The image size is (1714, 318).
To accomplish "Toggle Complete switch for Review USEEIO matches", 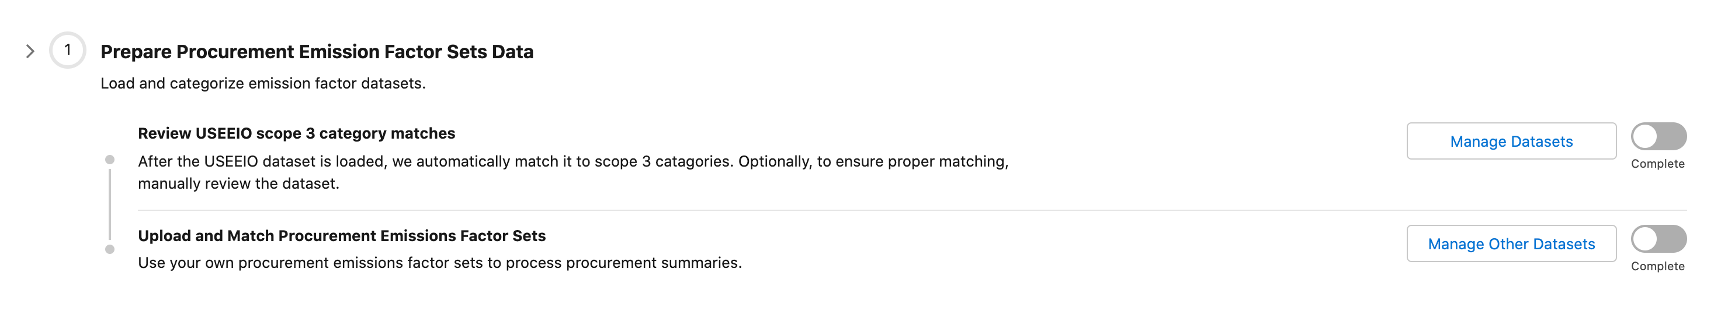I will 1657,137.
